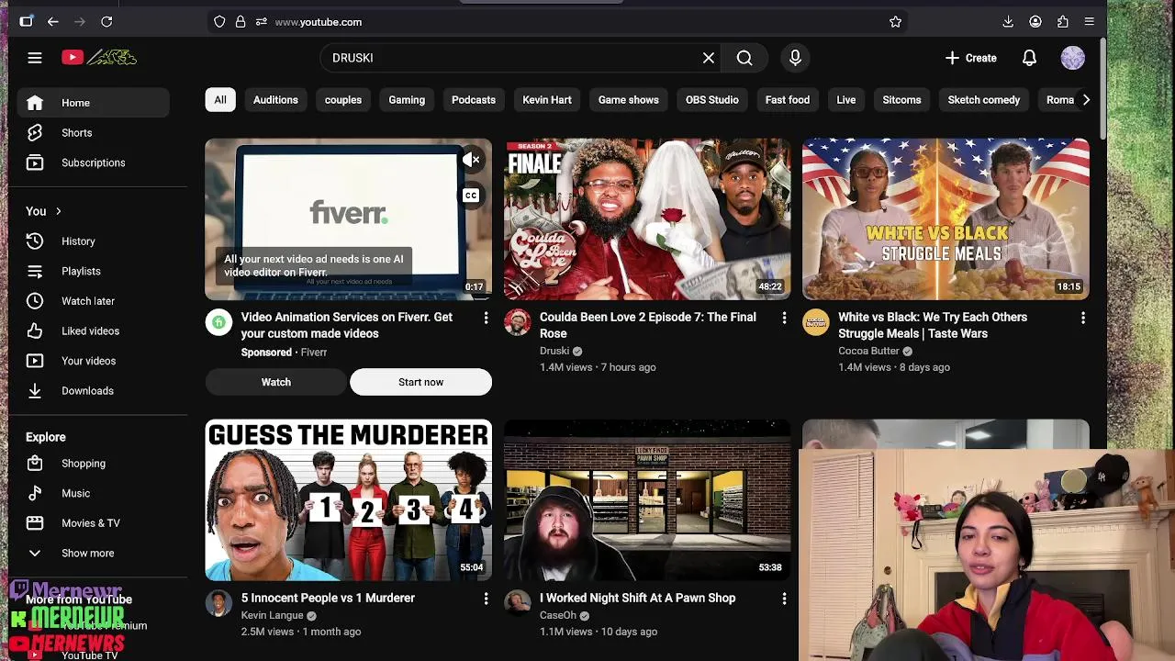This screenshot has width=1175, height=661.
Task: Open Subscriptions in the sidebar
Action: click(x=93, y=162)
